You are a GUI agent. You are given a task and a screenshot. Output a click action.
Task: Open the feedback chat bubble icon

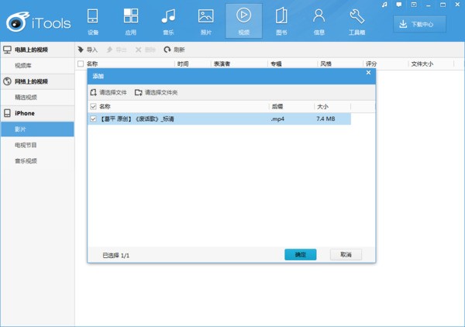pyautogui.click(x=399, y=5)
